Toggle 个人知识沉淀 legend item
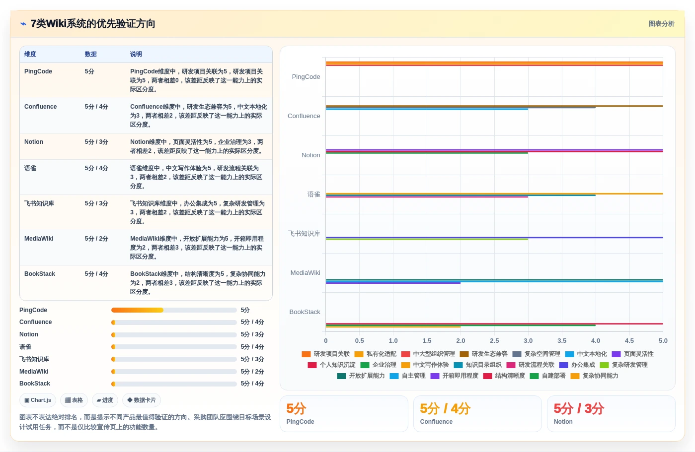The image size is (695, 452). [331, 365]
